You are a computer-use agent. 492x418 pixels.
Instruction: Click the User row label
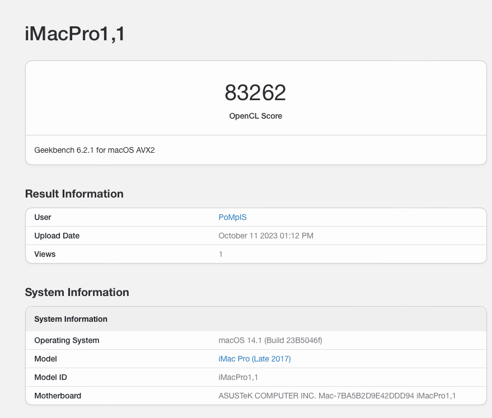click(x=43, y=217)
